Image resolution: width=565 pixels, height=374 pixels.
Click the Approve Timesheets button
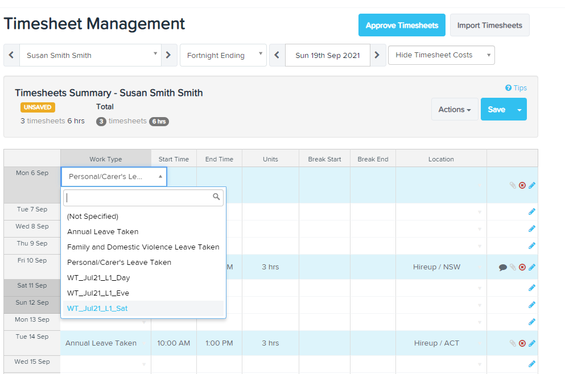(402, 25)
